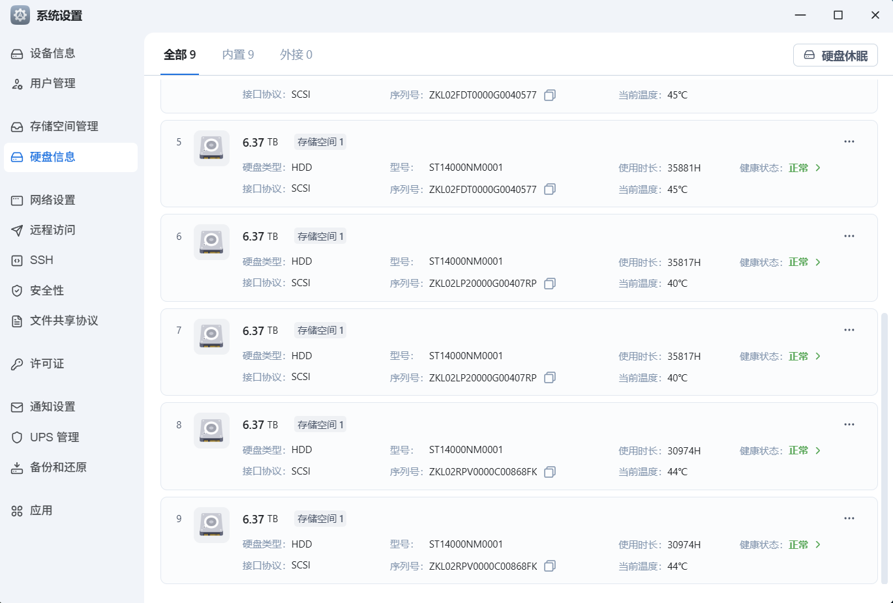Open the more options menu for disk 9
The image size is (893, 603).
point(849,518)
